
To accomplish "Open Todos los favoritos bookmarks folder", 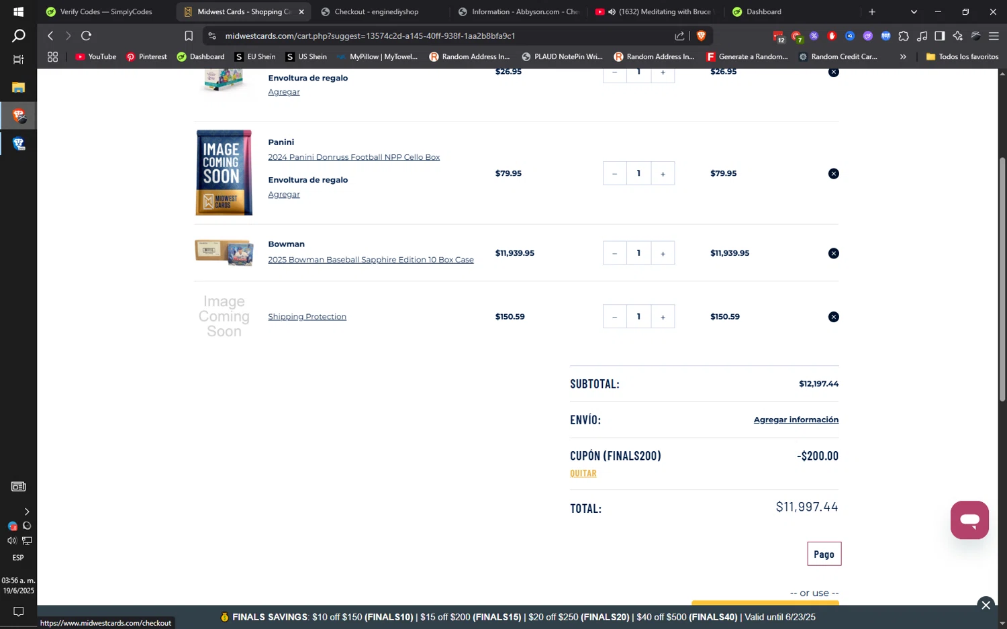I will point(962,57).
